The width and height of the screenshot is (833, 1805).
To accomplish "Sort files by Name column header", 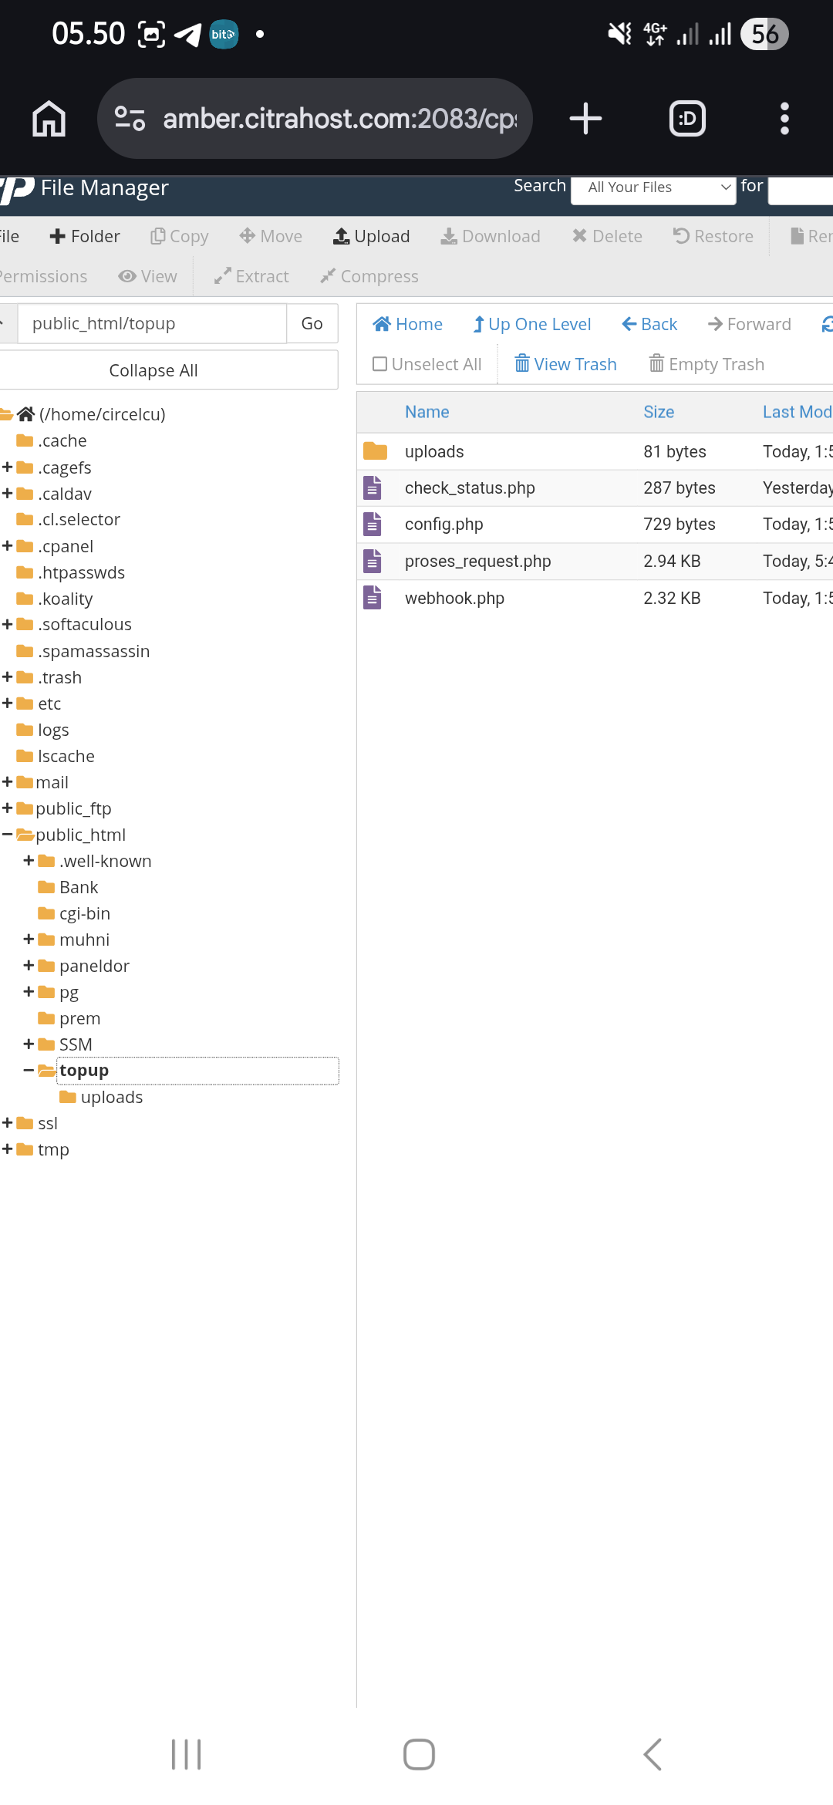I will tap(427, 412).
